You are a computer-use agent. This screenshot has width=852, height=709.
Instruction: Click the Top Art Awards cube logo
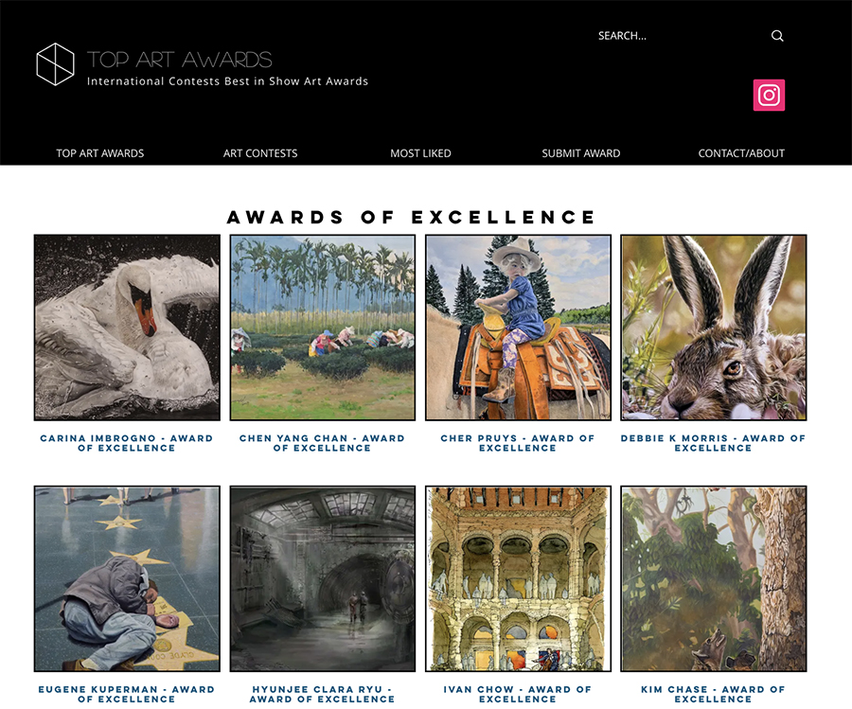coord(55,64)
